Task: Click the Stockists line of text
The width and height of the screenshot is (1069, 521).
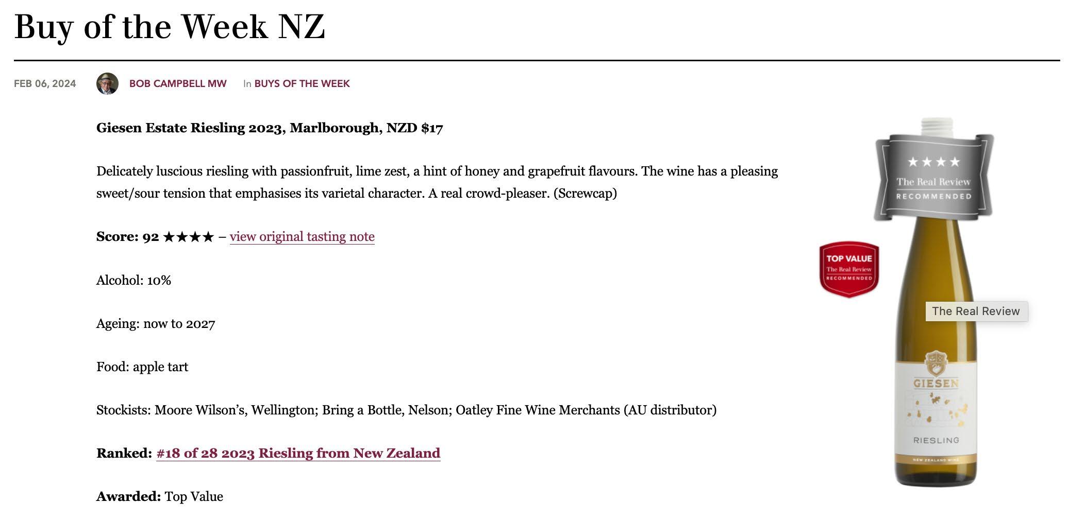Action: coord(406,410)
